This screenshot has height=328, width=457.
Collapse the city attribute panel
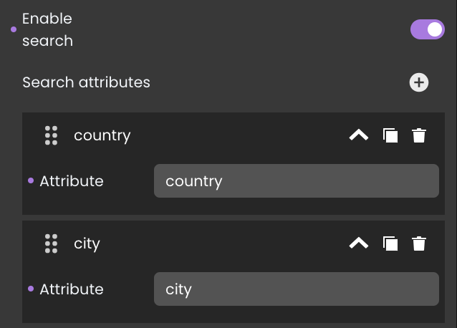[x=359, y=243]
